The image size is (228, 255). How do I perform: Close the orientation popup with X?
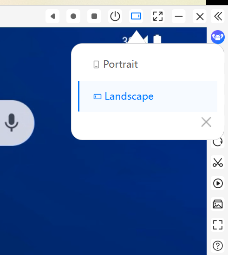coord(206,122)
